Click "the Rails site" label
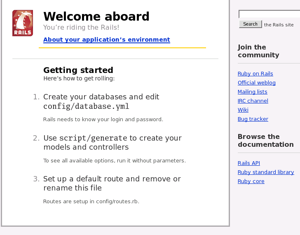 point(279,25)
